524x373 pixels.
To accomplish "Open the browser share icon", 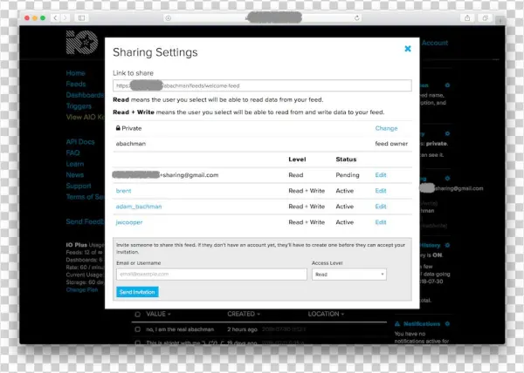I will (x=467, y=18).
